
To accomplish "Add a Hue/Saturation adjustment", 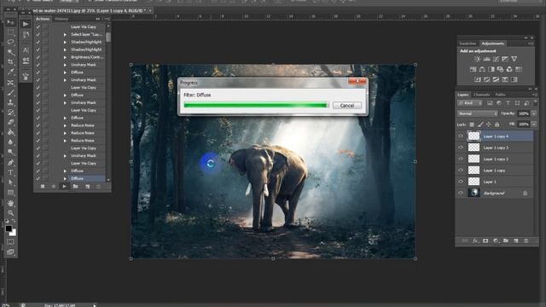I will [x=473, y=69].
